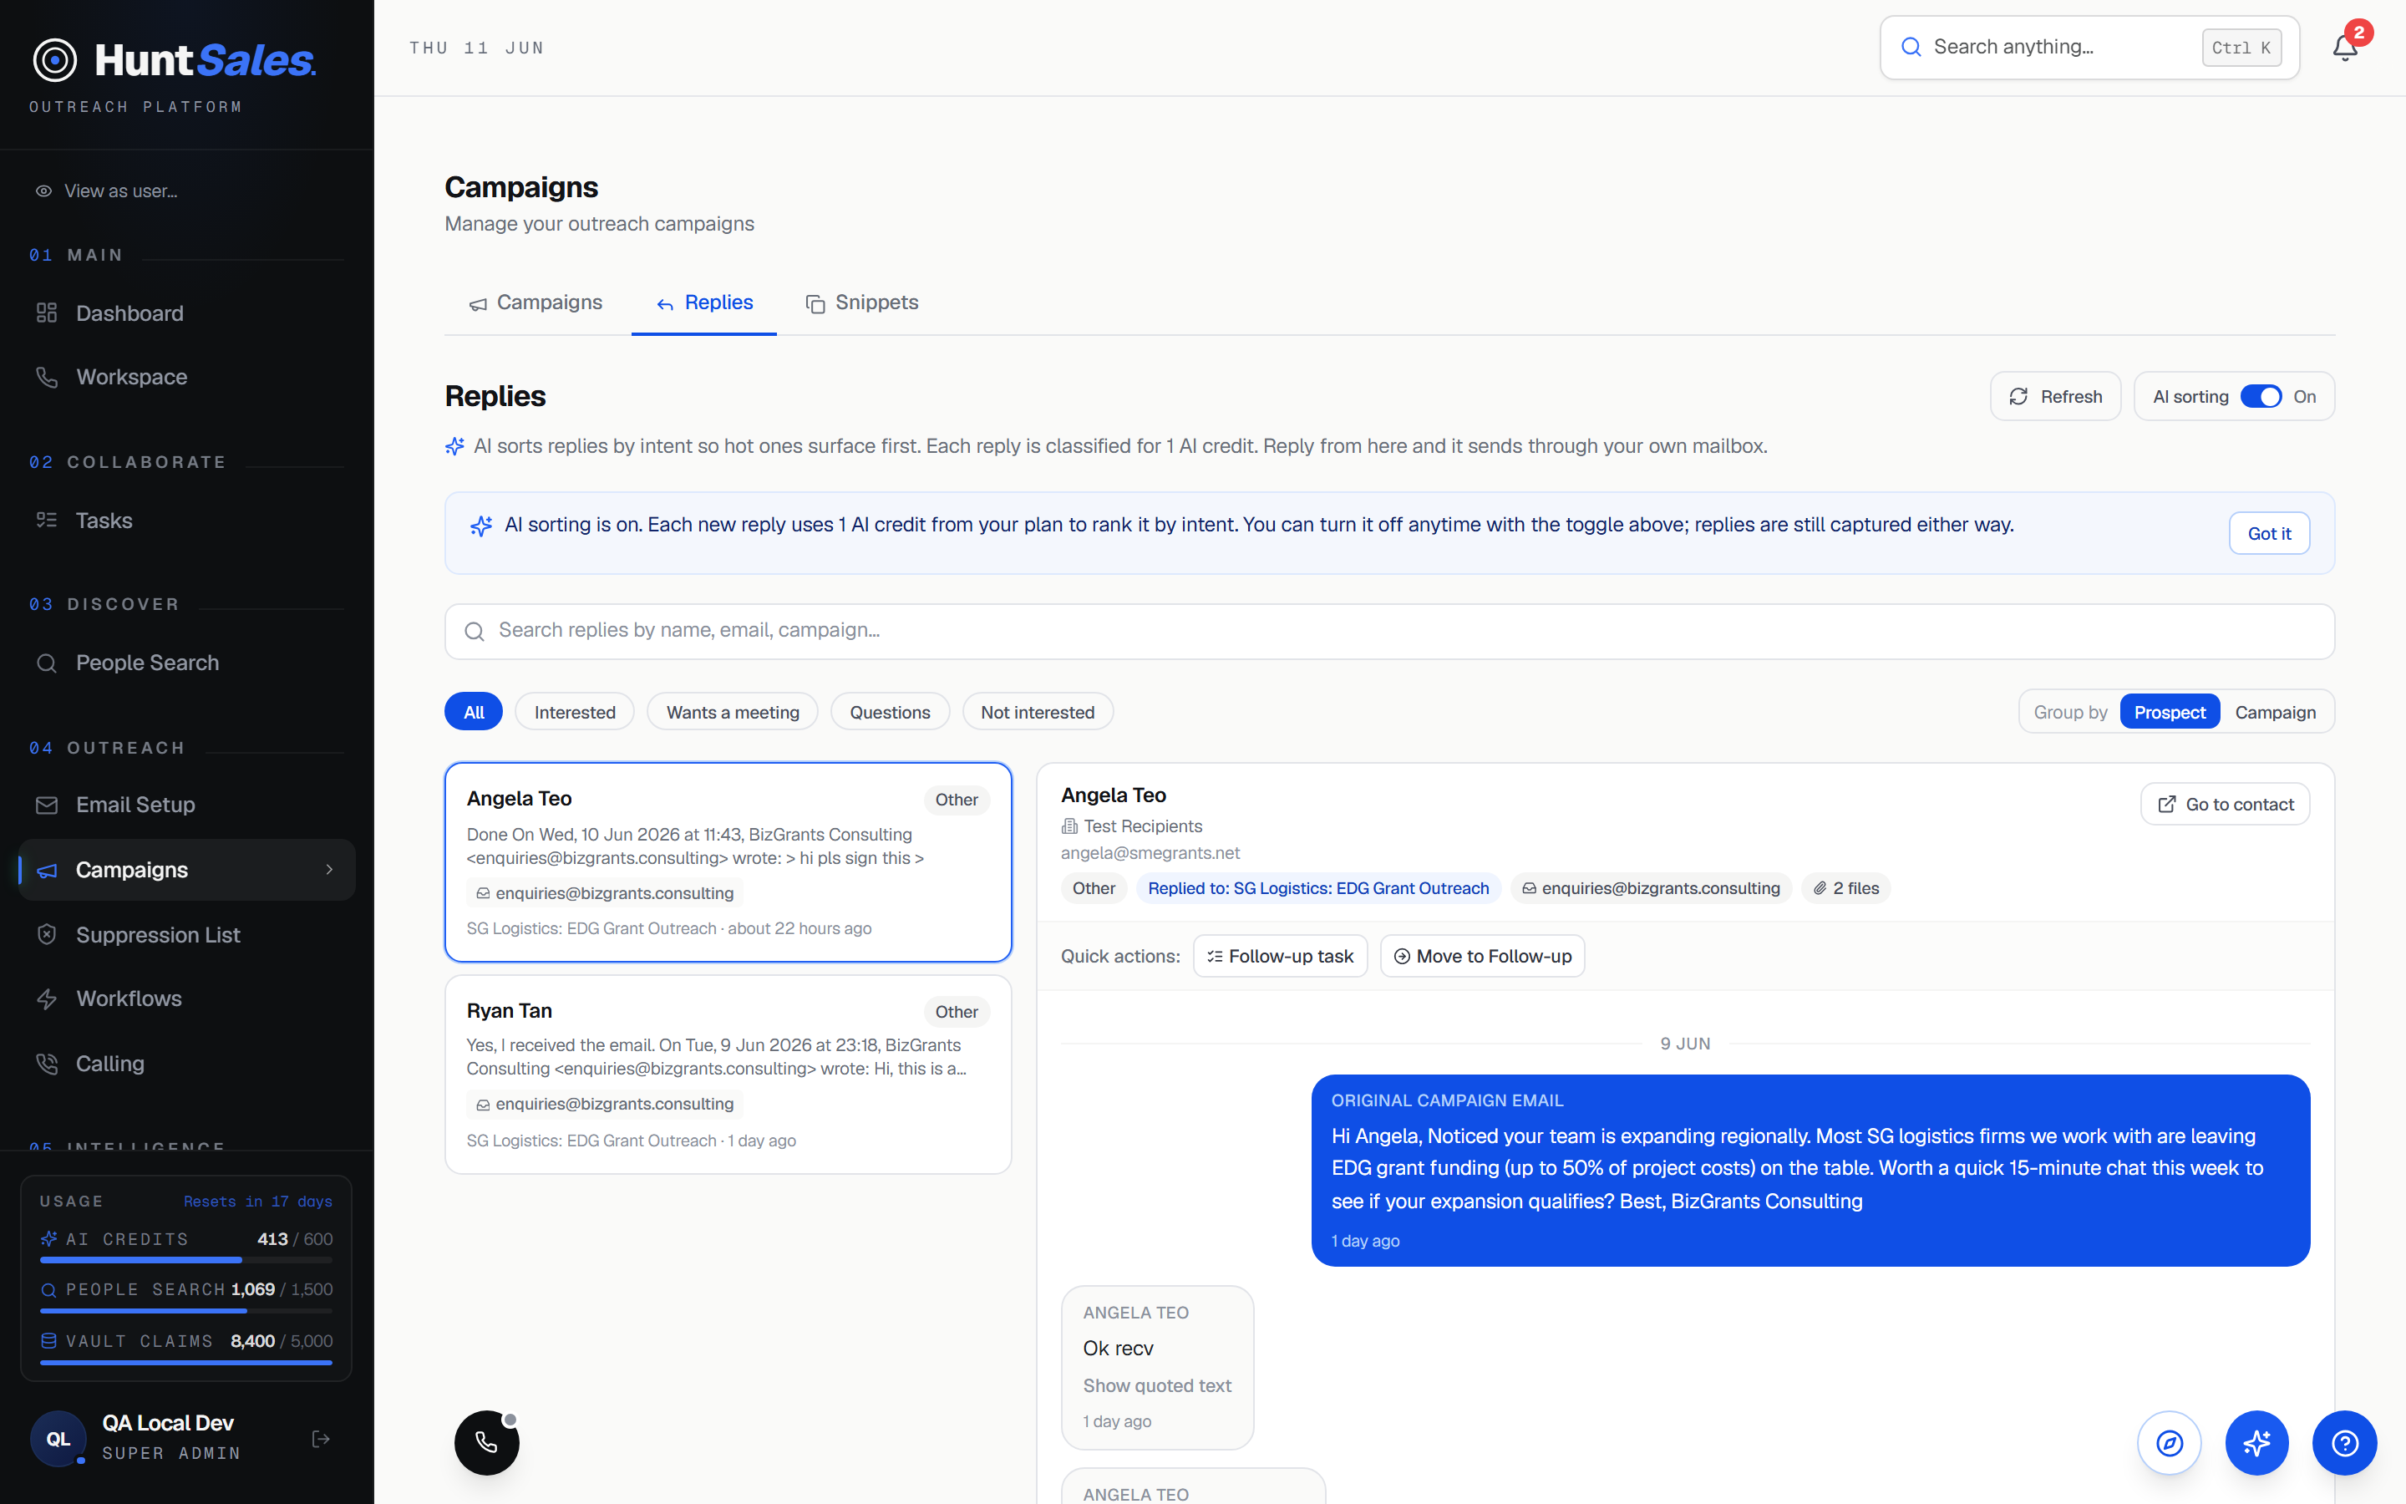Viewport: 2406px width, 1504px height.
Task: Click the Vault Claims usage bar
Action: coord(186,1363)
